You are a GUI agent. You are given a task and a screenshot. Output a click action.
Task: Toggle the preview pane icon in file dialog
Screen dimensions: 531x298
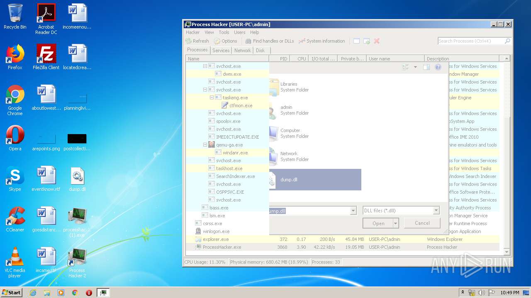(x=426, y=67)
